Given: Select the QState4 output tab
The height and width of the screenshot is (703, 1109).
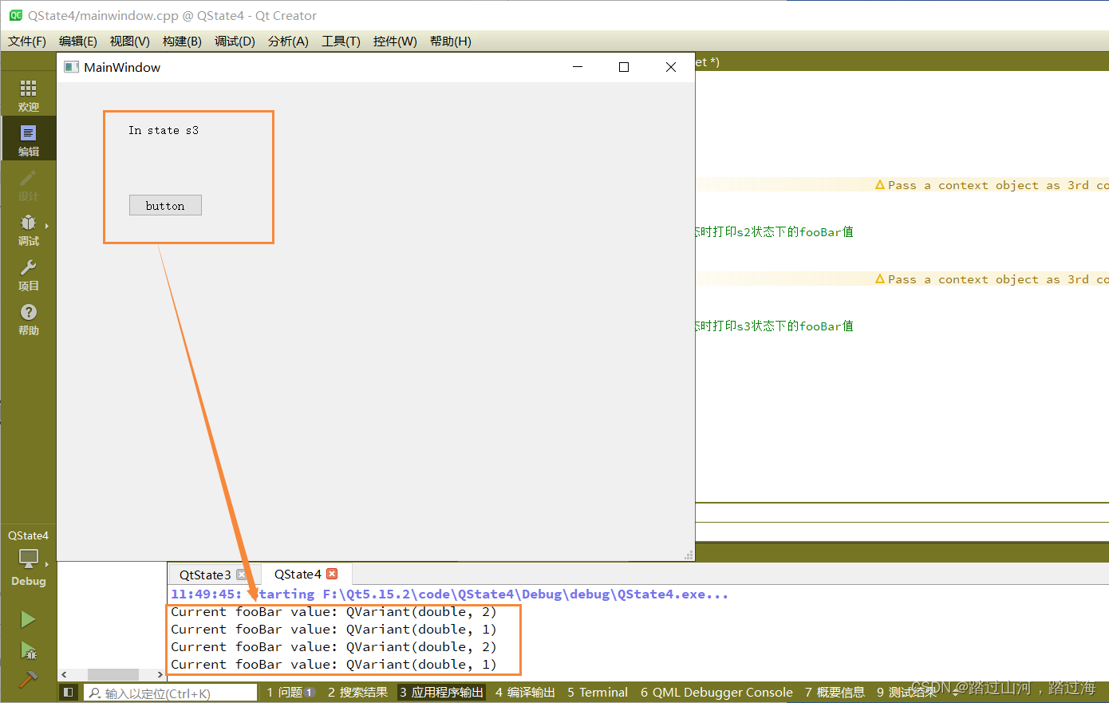Looking at the screenshot, I should pyautogui.click(x=298, y=574).
